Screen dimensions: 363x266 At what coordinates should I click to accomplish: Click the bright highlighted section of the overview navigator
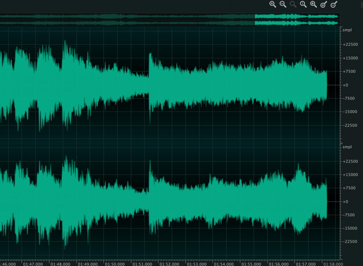pos(296,19)
